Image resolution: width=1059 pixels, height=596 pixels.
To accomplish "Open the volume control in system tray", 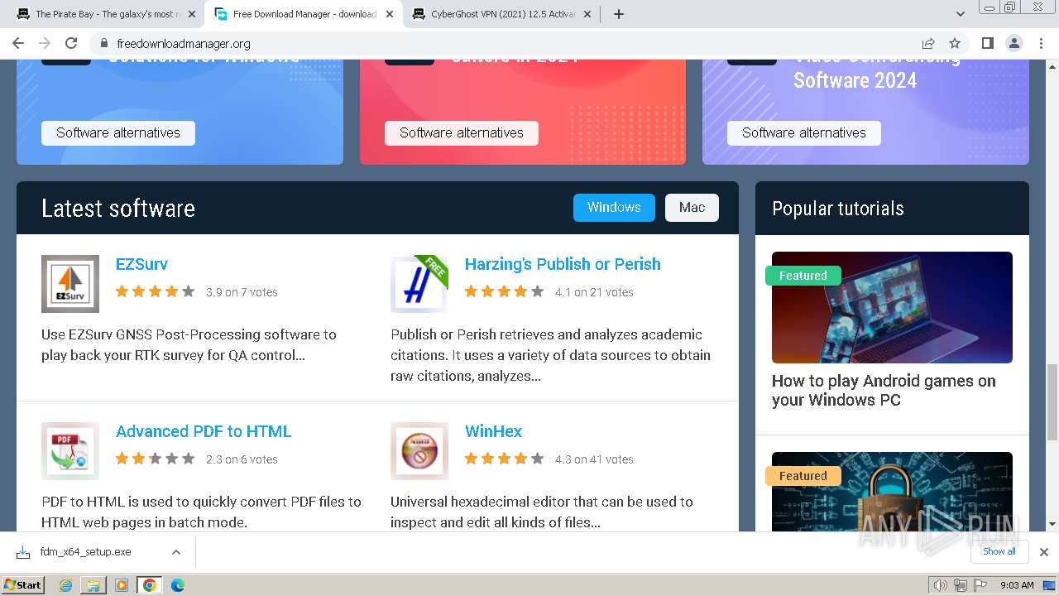I will [942, 585].
